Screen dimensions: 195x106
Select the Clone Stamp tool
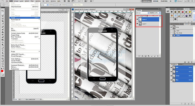[x=3, y=32]
